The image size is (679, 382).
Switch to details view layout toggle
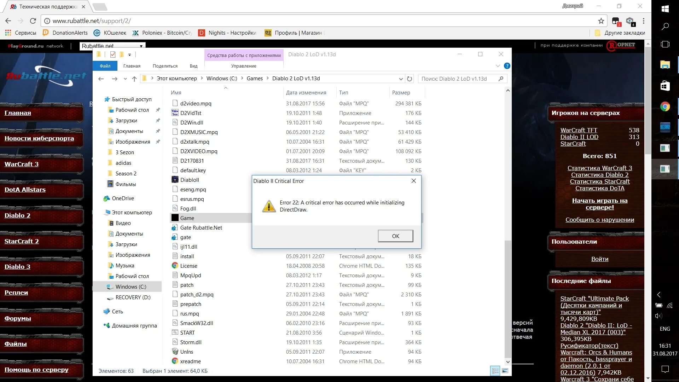(495, 371)
